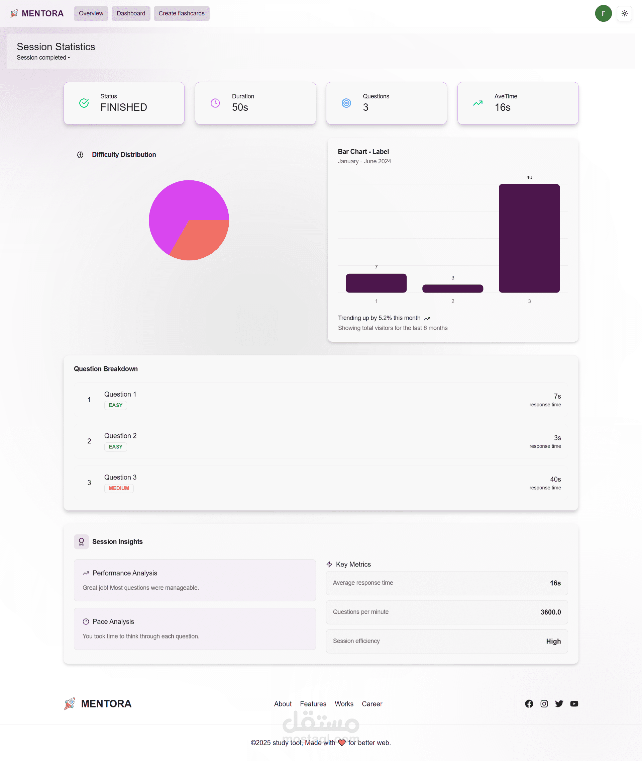The width and height of the screenshot is (642, 761).
Task: Go to the Overview tab
Action: pos(91,13)
